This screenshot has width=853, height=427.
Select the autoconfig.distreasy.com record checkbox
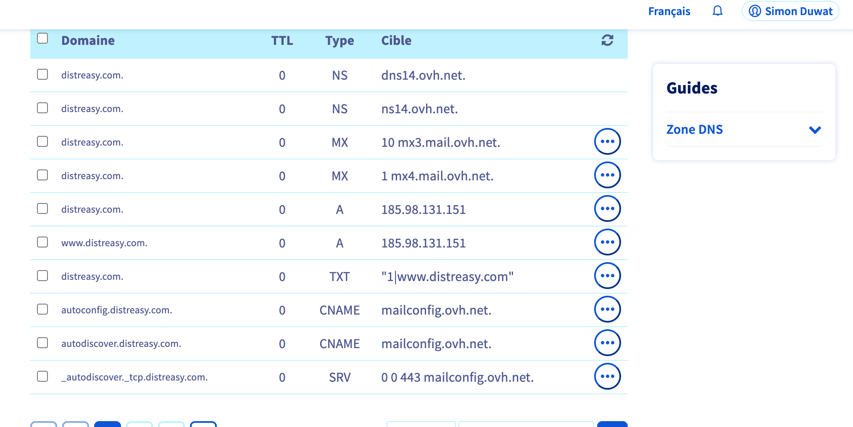click(x=42, y=310)
